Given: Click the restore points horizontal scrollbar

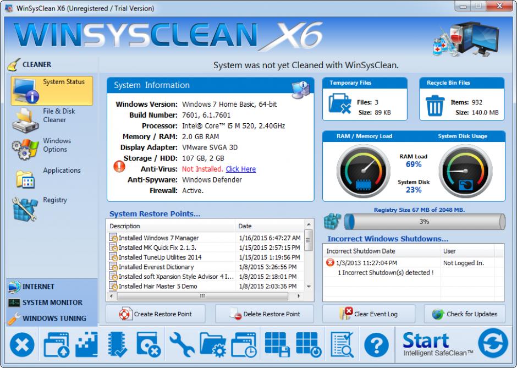Looking at the screenshot, I should (x=202, y=296).
